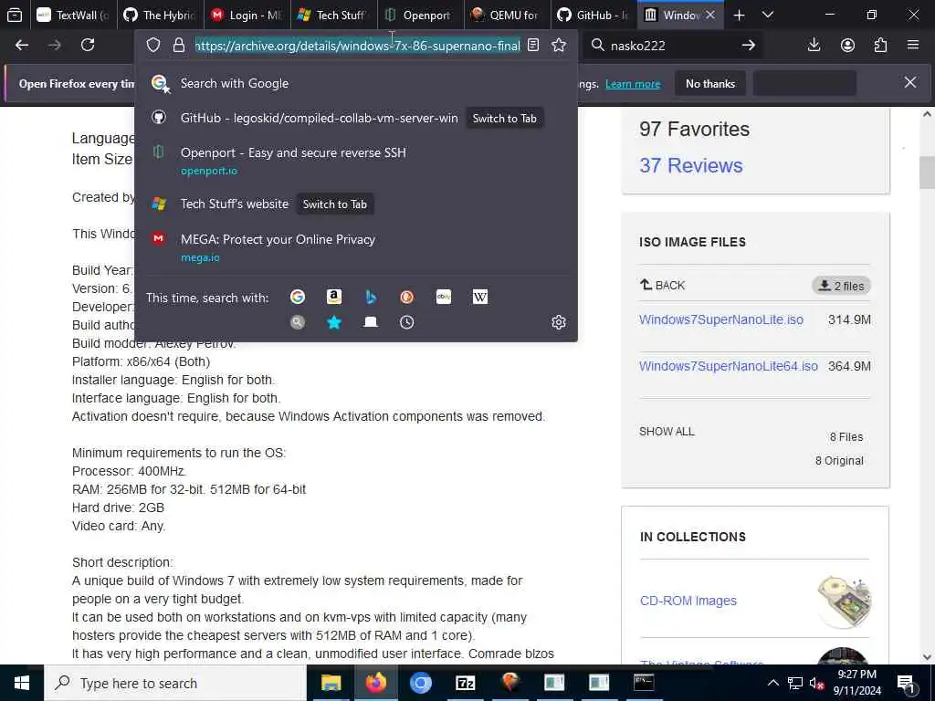Search this time with Google
The width and height of the screenshot is (935, 701).
[298, 297]
